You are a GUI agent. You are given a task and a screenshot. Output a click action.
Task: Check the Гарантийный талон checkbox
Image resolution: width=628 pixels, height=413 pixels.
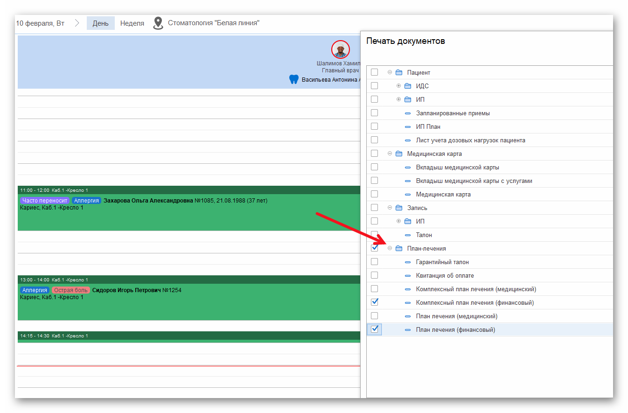[x=374, y=262]
